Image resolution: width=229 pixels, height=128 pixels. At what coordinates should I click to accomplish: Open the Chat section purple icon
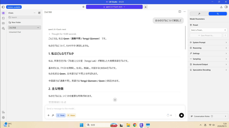[x=3, y=13]
